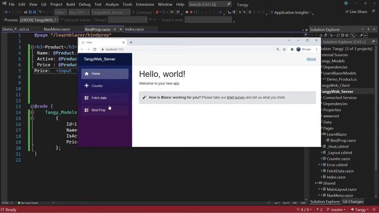The image size is (379, 213).
Task: Open the browser three-dot menu
Action: 316,49
